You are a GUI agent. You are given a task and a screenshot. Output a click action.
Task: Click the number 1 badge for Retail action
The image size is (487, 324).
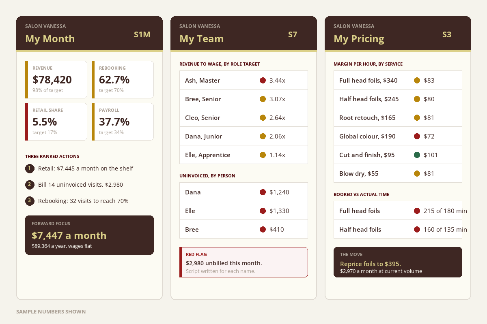30,168
